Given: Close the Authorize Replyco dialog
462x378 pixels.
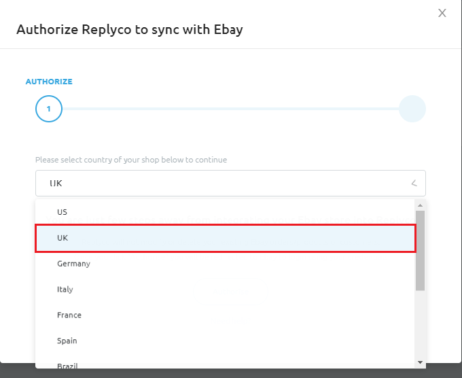Looking at the screenshot, I should click(442, 13).
